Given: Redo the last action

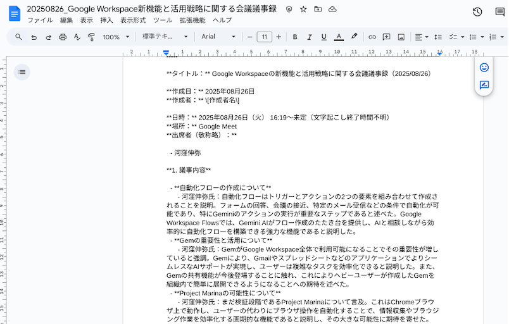Looking at the screenshot, I should coord(48,37).
